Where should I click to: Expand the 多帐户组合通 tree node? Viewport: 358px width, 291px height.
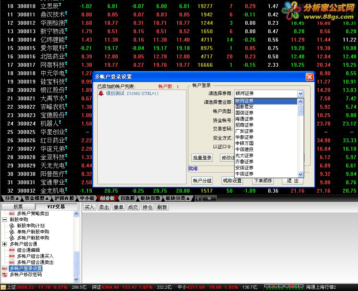pos(5,244)
